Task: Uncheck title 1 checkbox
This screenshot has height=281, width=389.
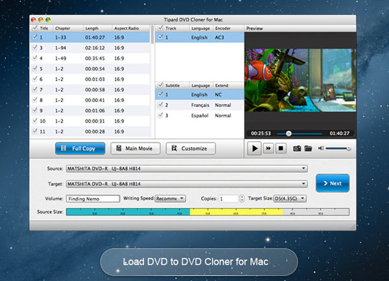Action: pyautogui.click(x=35, y=37)
